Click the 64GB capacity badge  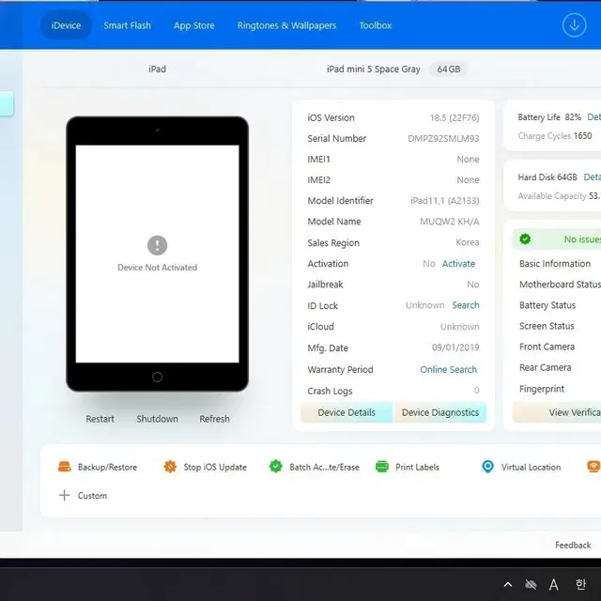tap(449, 69)
